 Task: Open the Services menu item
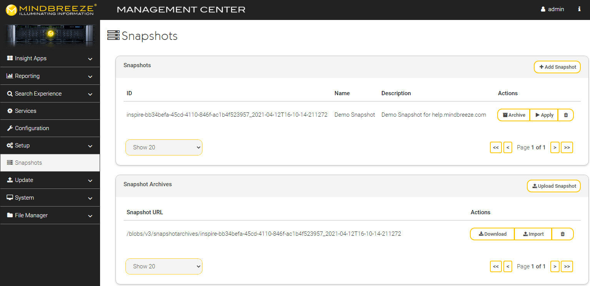pos(50,111)
